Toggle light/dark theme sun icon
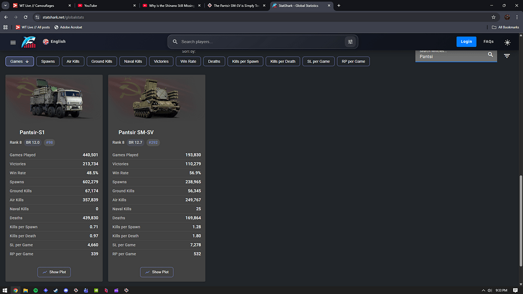Screen dimensions: 523x294 click(507, 42)
